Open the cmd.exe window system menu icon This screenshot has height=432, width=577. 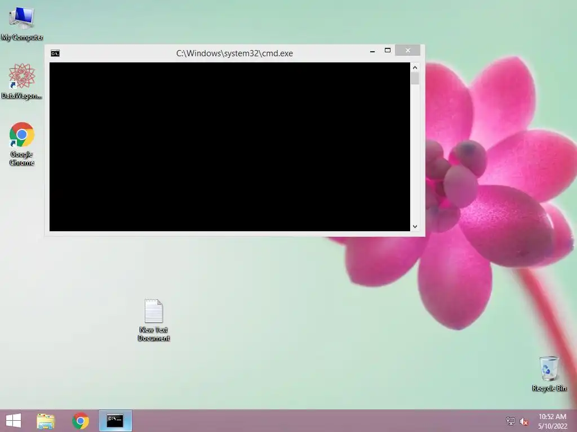55,53
